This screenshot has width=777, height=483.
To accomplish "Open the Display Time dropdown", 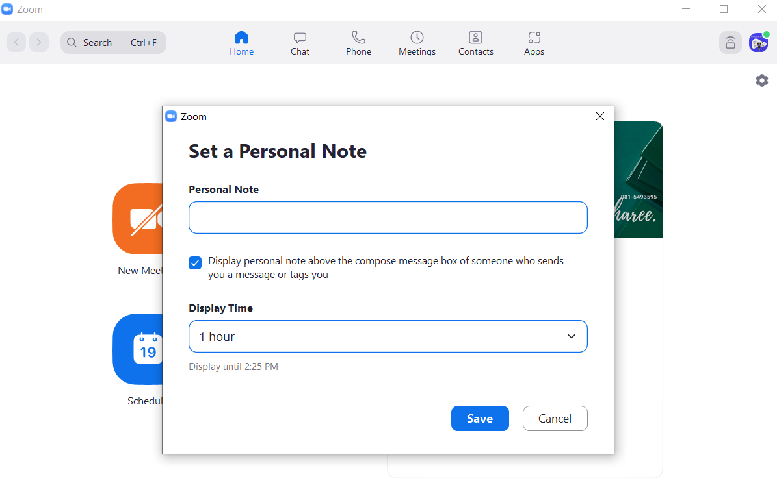I will 388,336.
